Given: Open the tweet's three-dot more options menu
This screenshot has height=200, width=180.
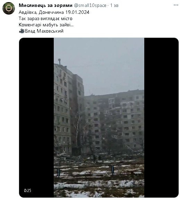Looking at the screenshot, I should coord(176,5).
